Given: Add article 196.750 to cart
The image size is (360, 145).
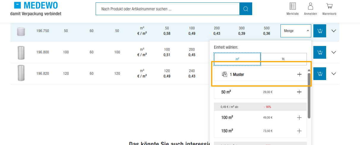Looking at the screenshot, I should pos(320,31).
